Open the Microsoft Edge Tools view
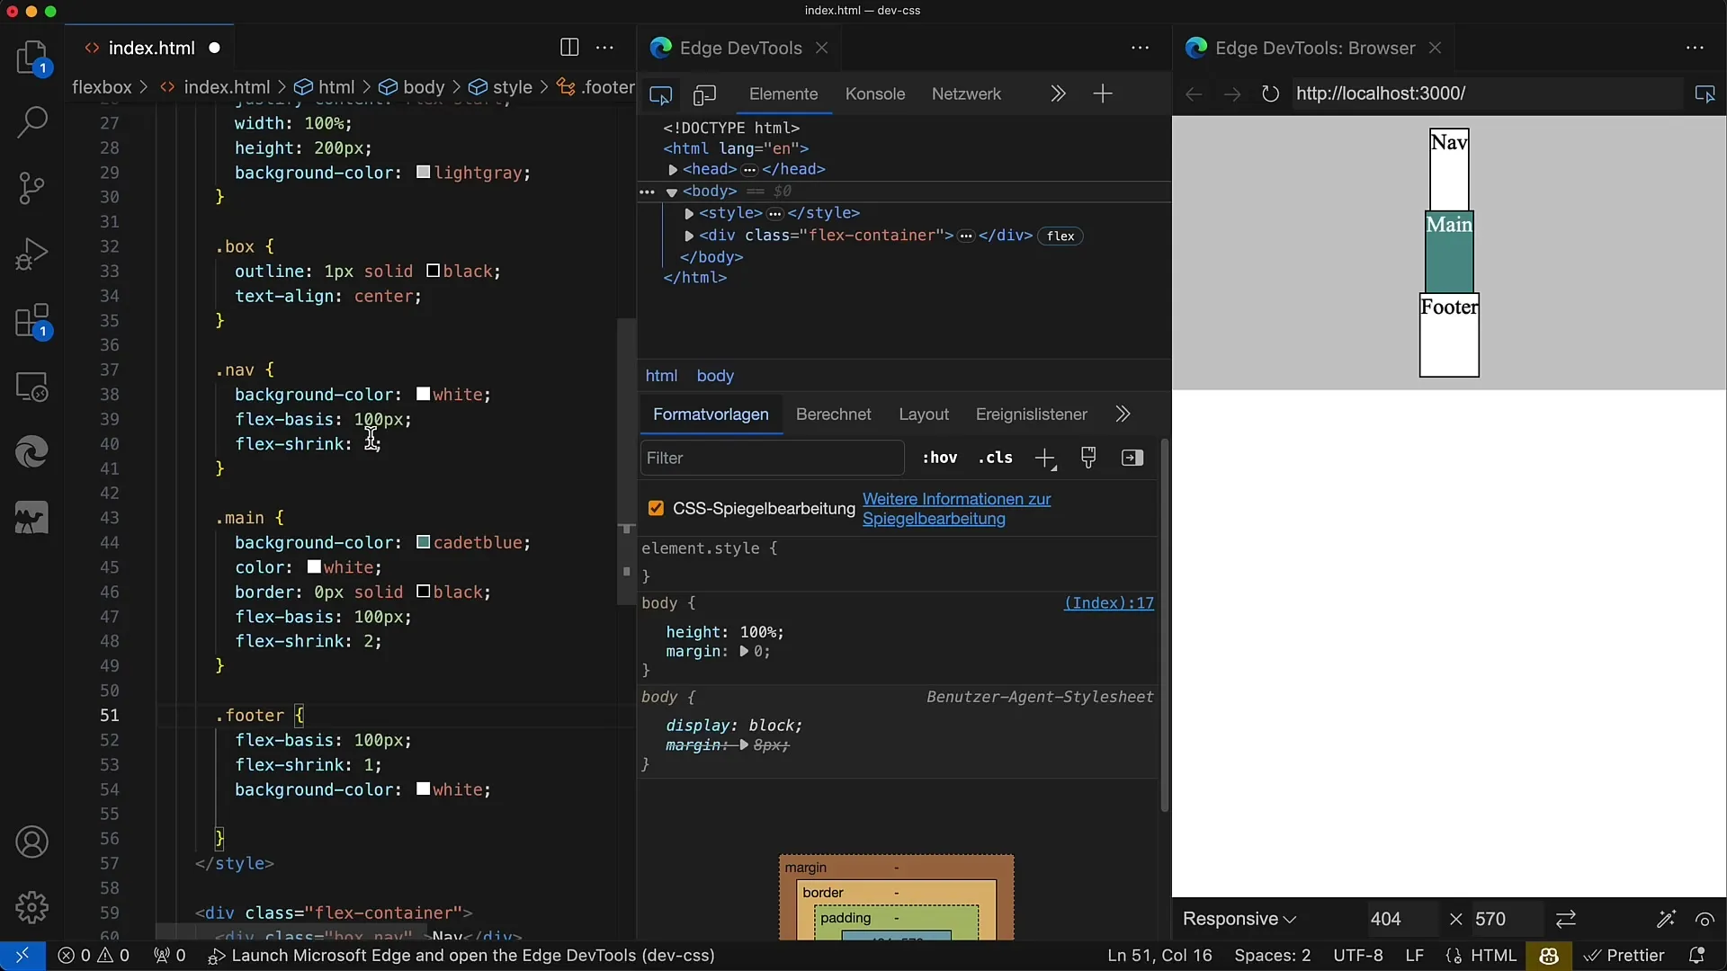This screenshot has height=971, width=1727. coord(32,452)
